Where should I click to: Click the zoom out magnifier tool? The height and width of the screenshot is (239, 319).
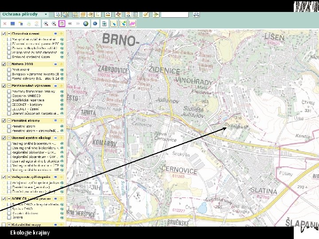pos(54,23)
